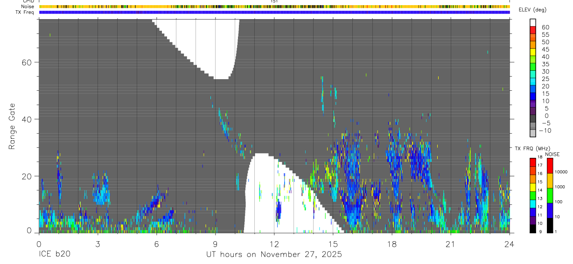
Task: Click the red segment of TX FRQ bar
Action: click(x=533, y=162)
